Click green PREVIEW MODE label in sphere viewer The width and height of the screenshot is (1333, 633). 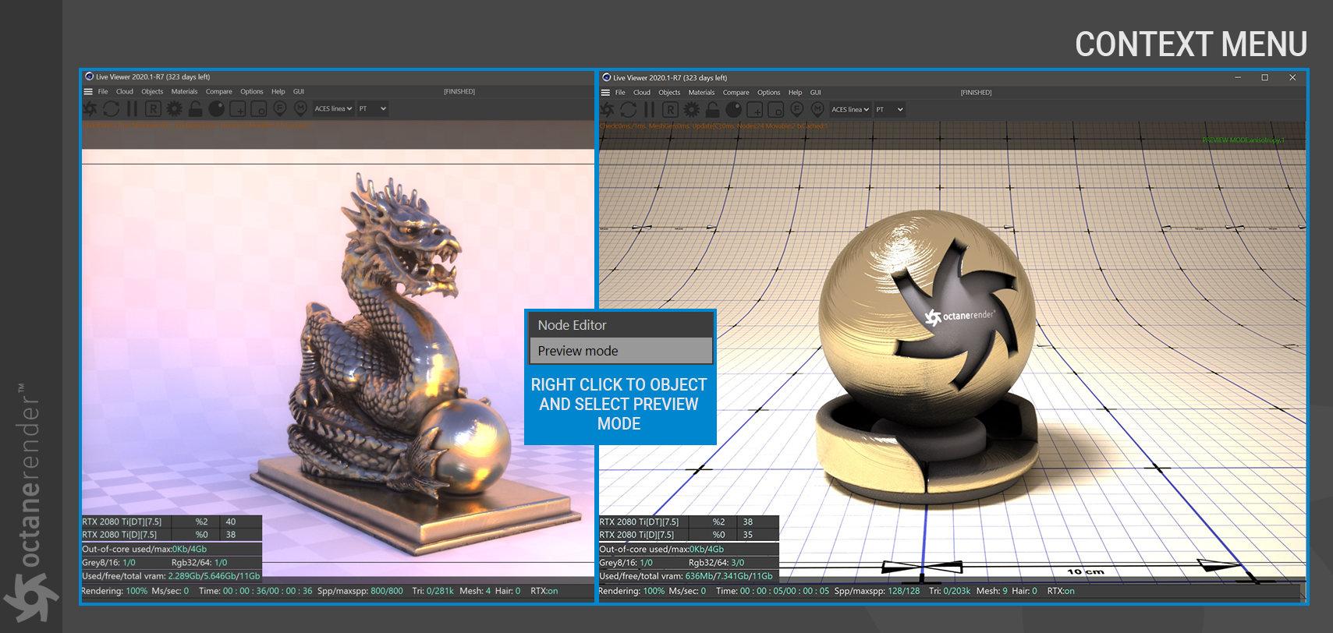point(1243,140)
